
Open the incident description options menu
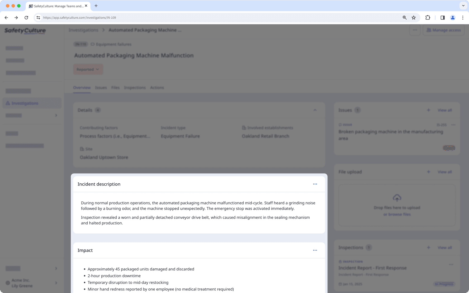(x=315, y=184)
